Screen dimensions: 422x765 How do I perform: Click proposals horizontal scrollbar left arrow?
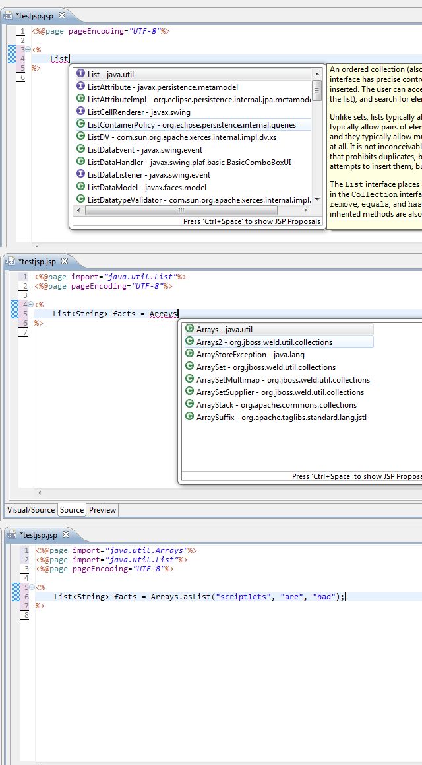coord(80,210)
